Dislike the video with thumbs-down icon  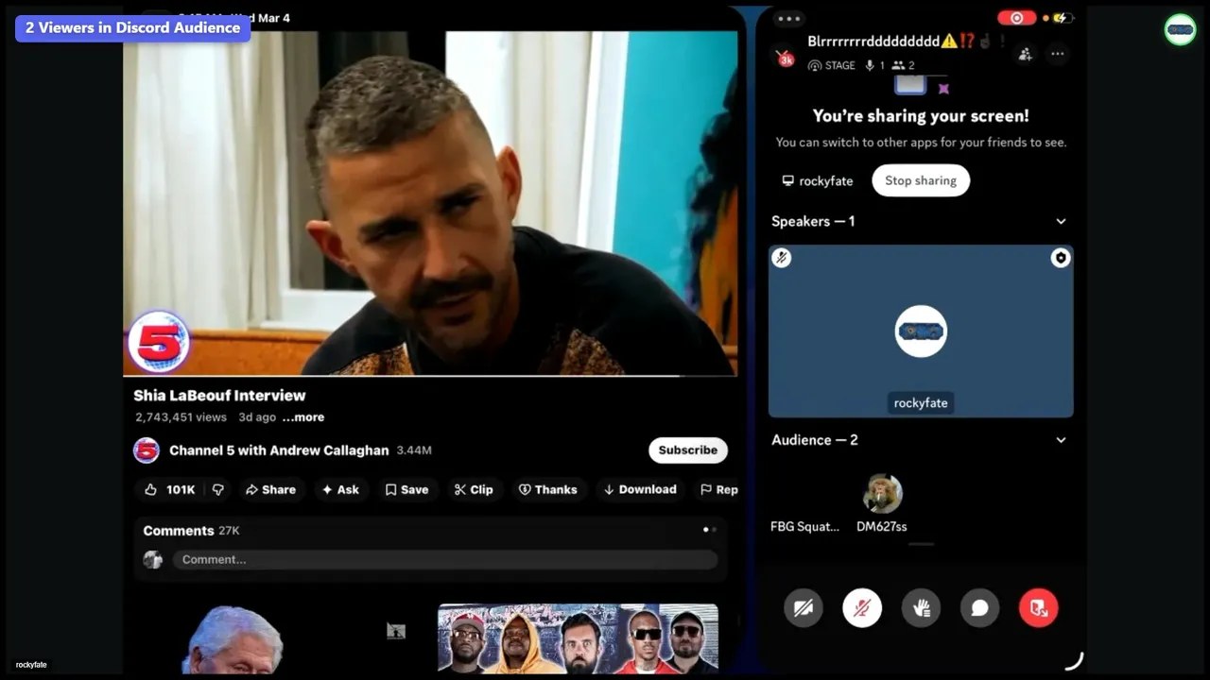218,489
